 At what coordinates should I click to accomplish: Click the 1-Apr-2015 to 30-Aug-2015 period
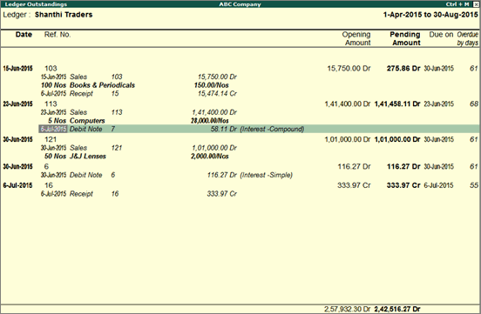click(x=430, y=15)
